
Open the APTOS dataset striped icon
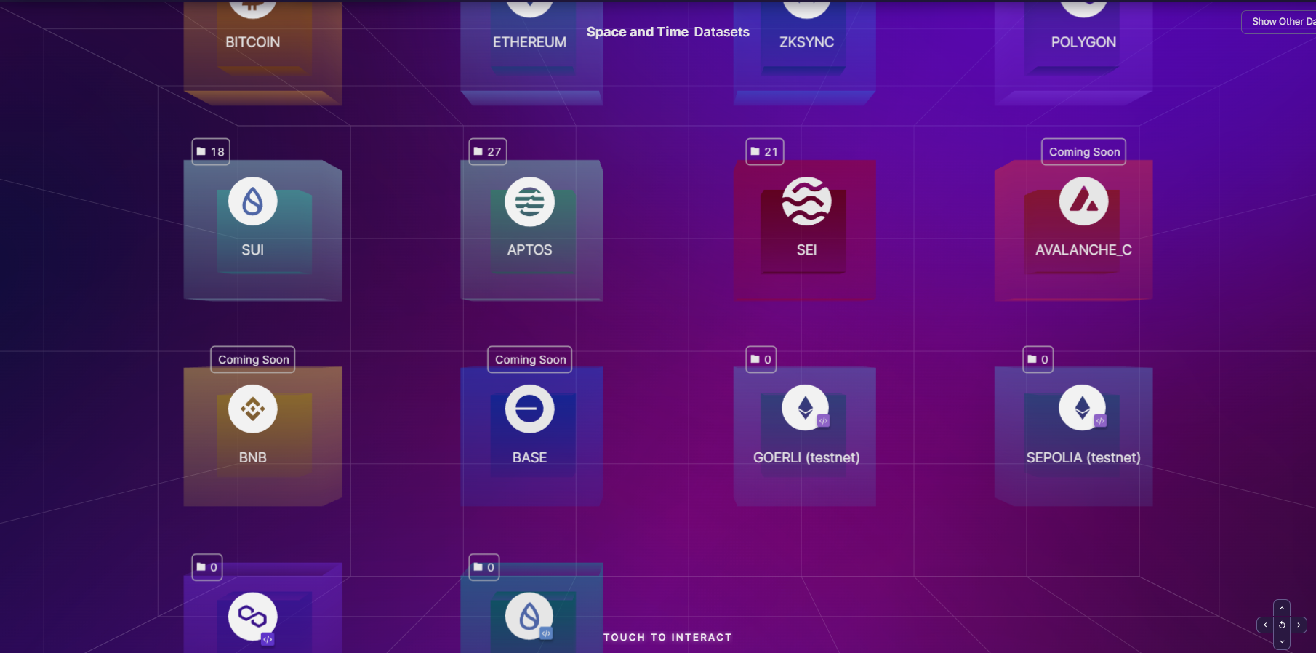click(x=529, y=201)
